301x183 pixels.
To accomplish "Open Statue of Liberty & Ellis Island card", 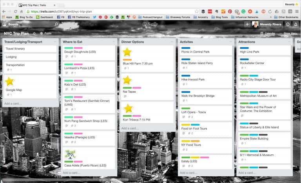I will (265, 126).
